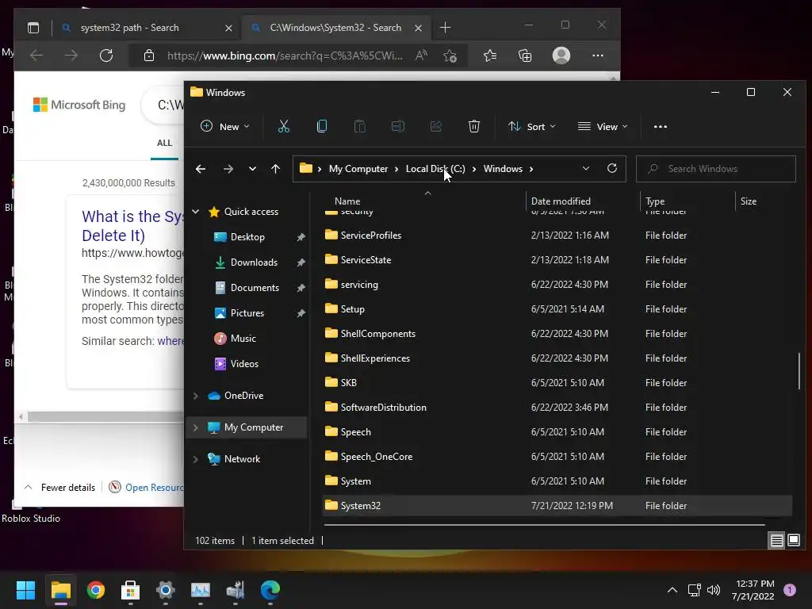Open the Sort dropdown
Screen dimensions: 812x609
pos(531,126)
